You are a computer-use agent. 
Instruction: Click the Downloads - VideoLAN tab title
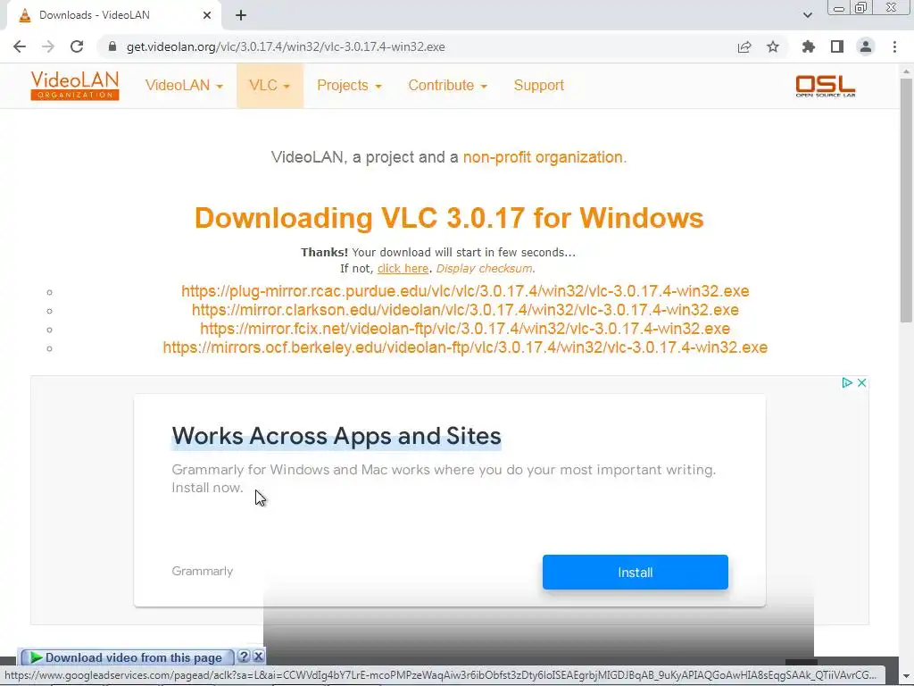pos(95,15)
